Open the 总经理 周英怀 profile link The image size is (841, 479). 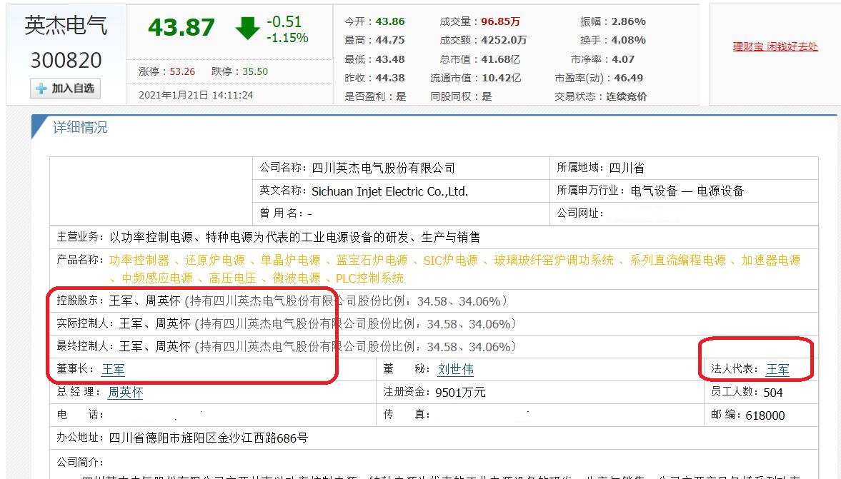coord(126,393)
